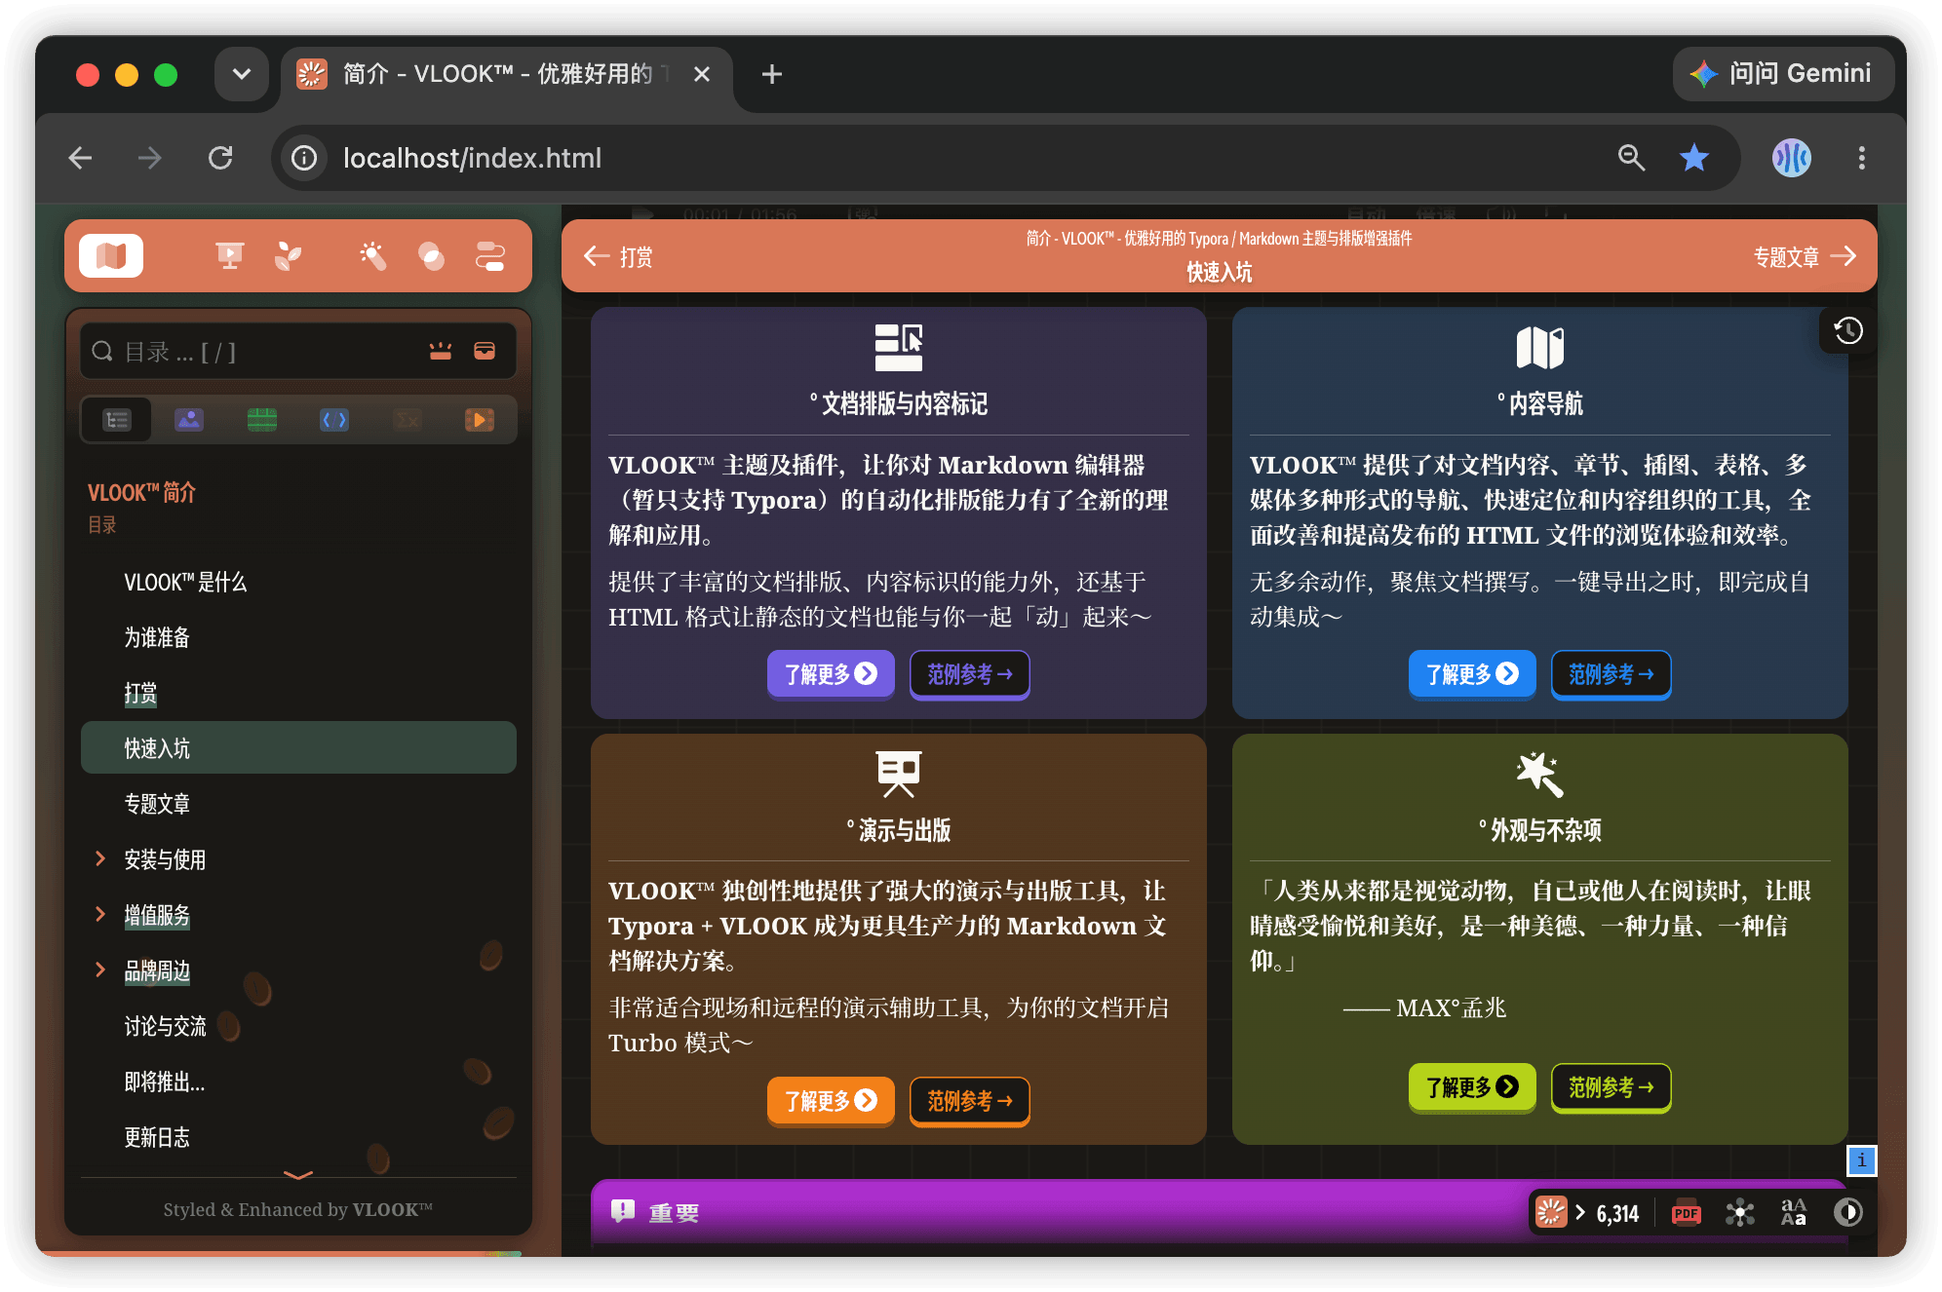
Task: Switch to figure image index tab
Action: pyautogui.click(x=189, y=420)
